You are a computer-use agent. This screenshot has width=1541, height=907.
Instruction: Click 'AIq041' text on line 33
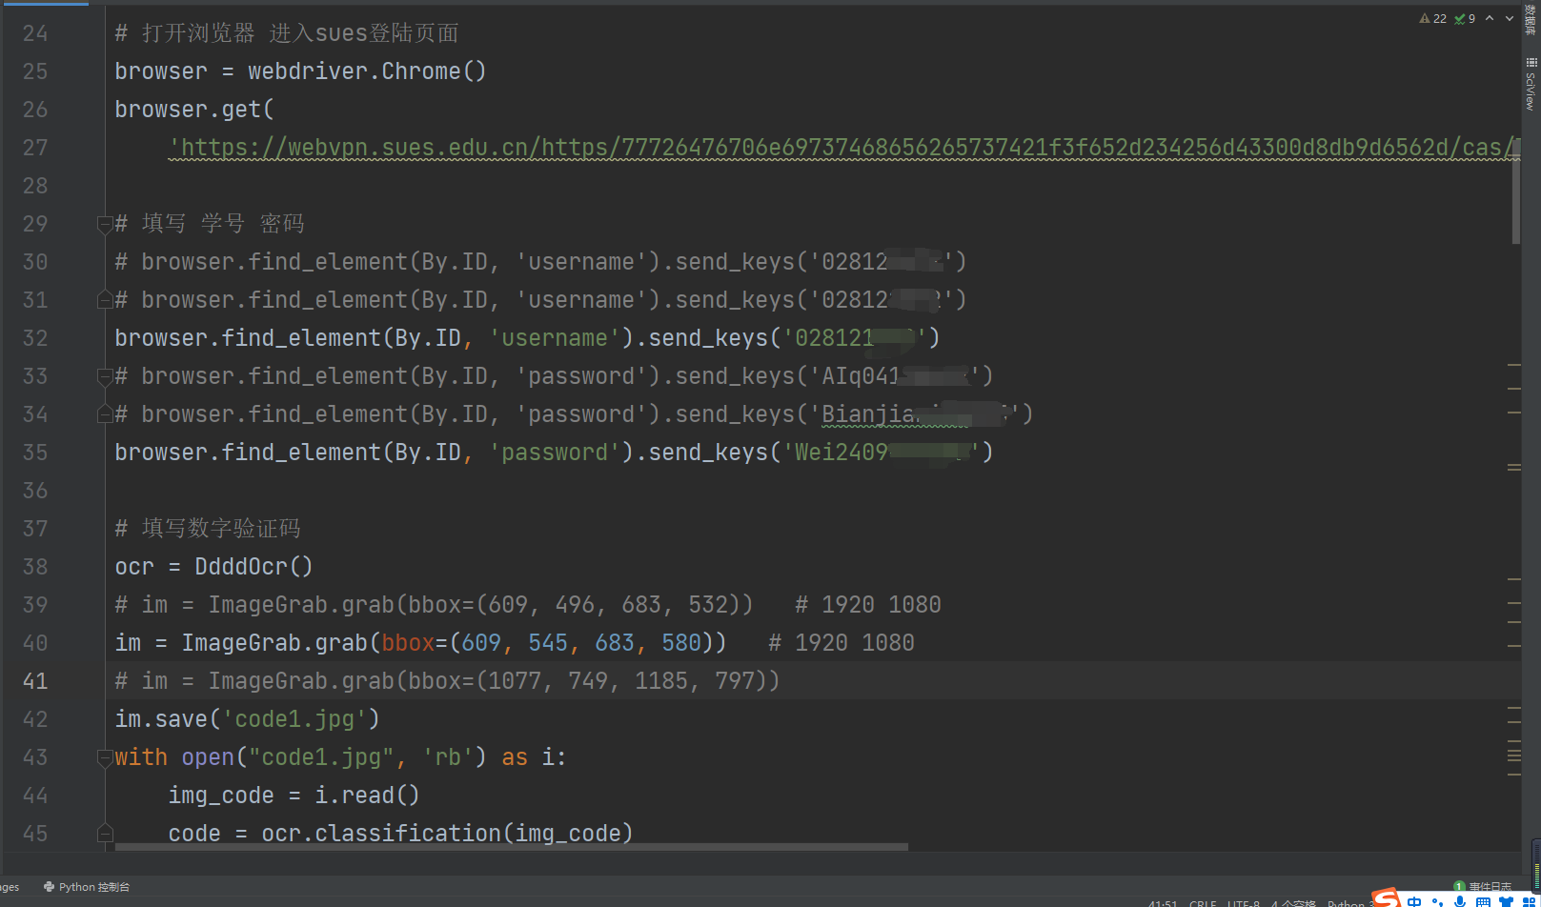point(862,376)
